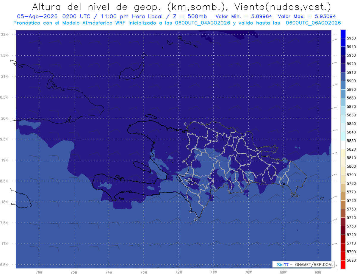Click the '18N' latitude label

pyautogui.click(x=4, y=202)
